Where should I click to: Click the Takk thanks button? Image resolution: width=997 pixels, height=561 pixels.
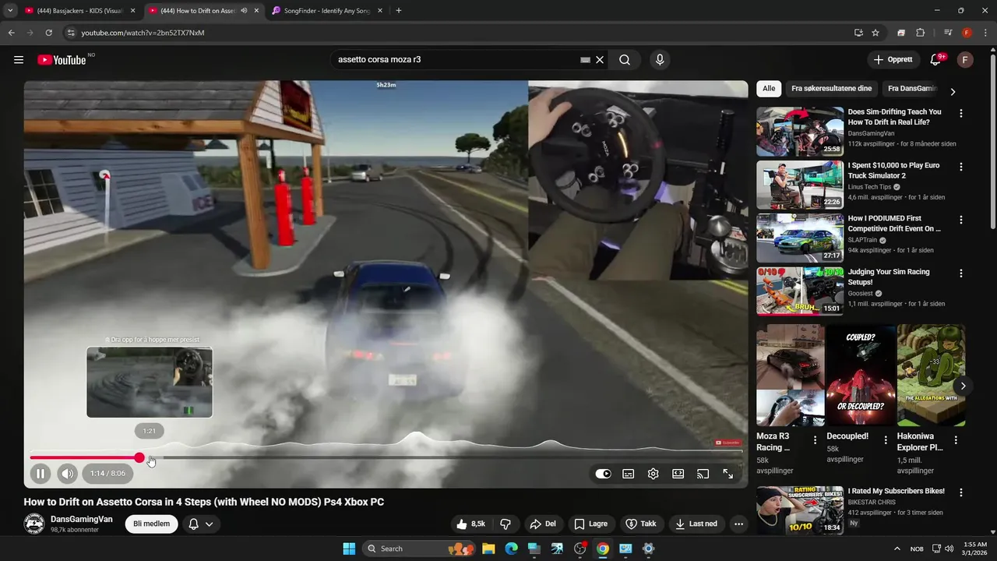(x=641, y=524)
